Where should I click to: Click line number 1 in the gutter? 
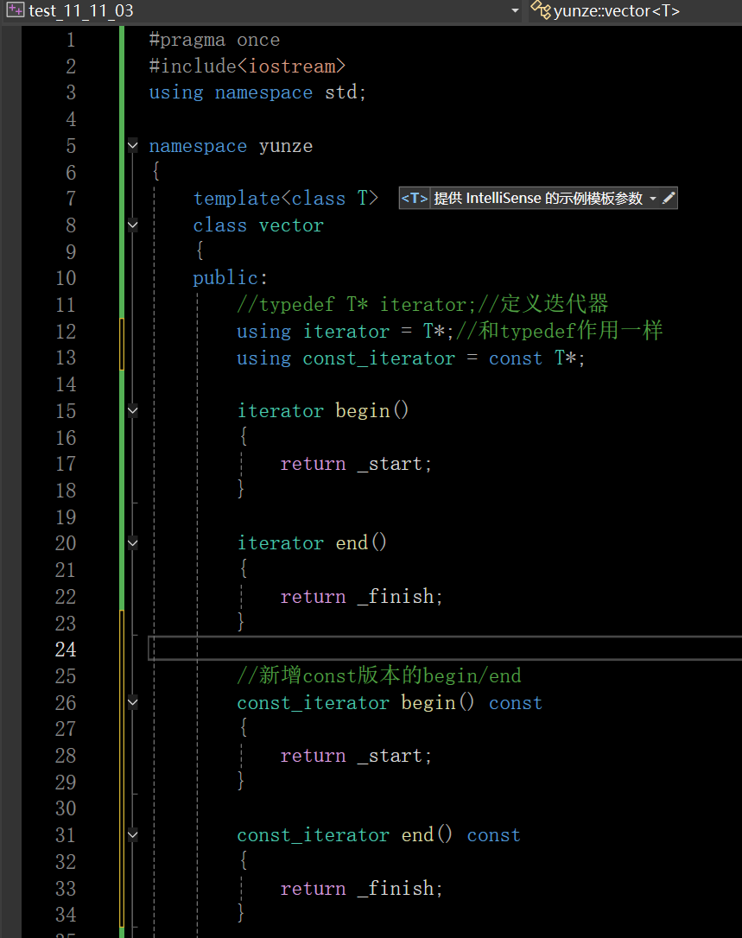click(71, 40)
